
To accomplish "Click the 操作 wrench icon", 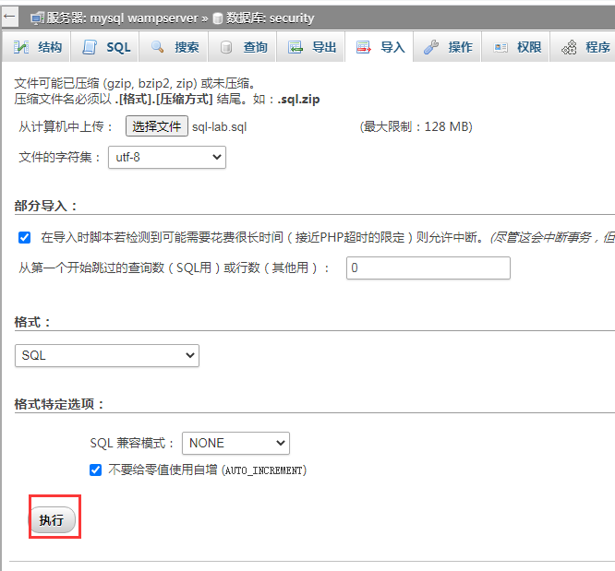I will (x=431, y=47).
